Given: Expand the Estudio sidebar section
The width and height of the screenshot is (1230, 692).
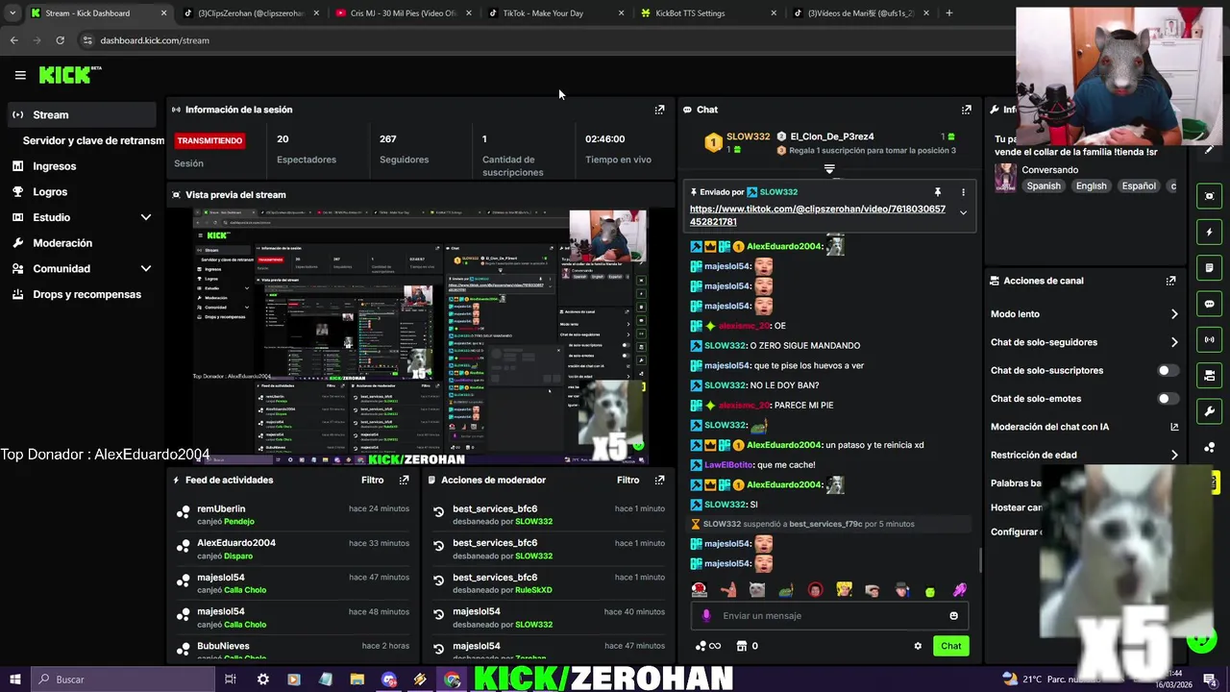Looking at the screenshot, I should 146,217.
